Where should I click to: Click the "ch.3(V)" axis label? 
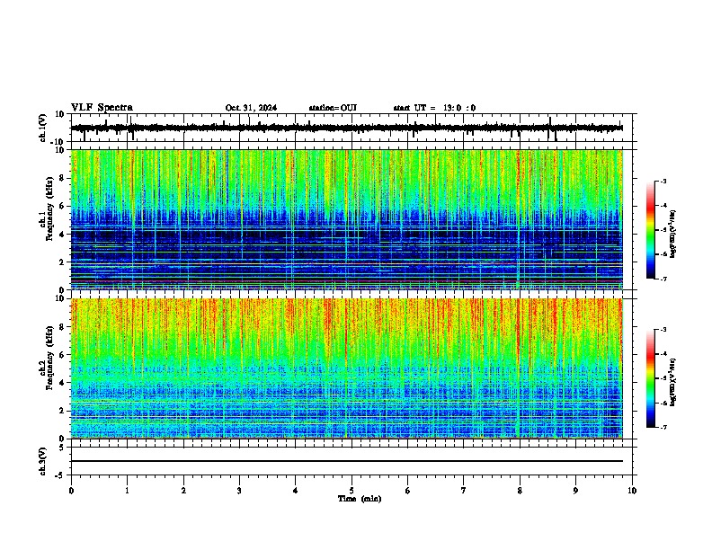click(43, 462)
